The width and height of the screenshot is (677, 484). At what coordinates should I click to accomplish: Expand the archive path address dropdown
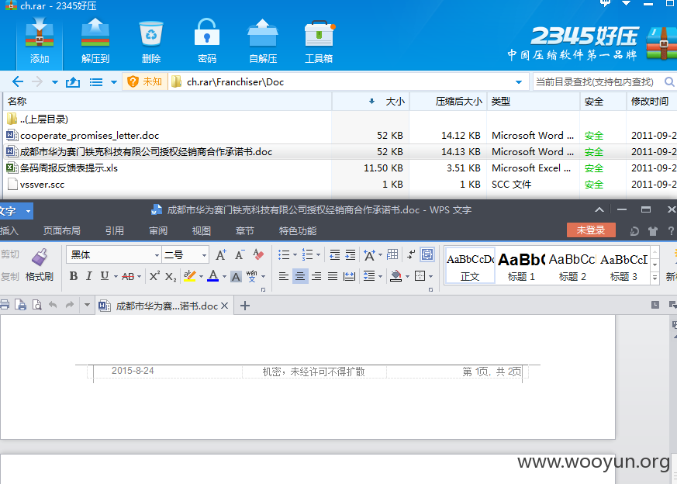519,82
